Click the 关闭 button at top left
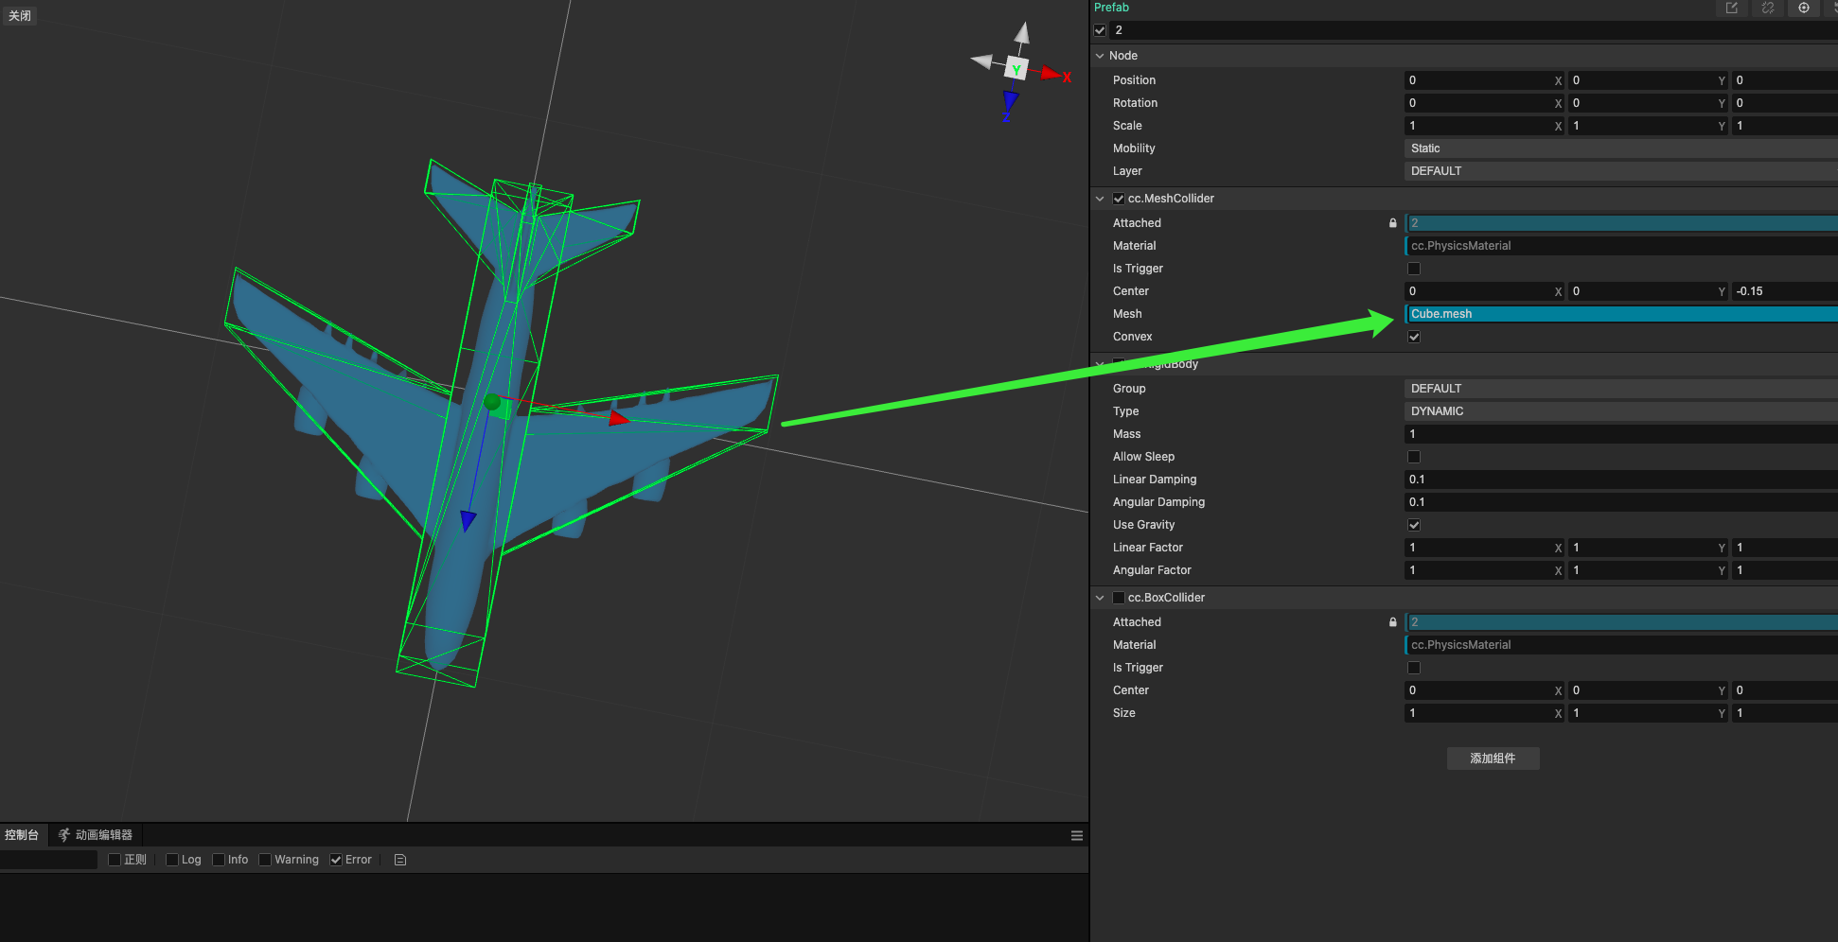 20,15
